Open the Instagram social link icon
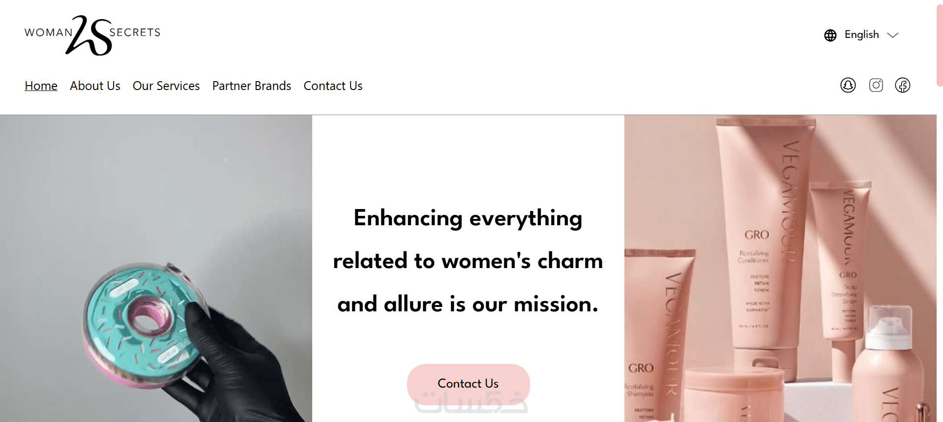This screenshot has height=422, width=943. (x=876, y=85)
